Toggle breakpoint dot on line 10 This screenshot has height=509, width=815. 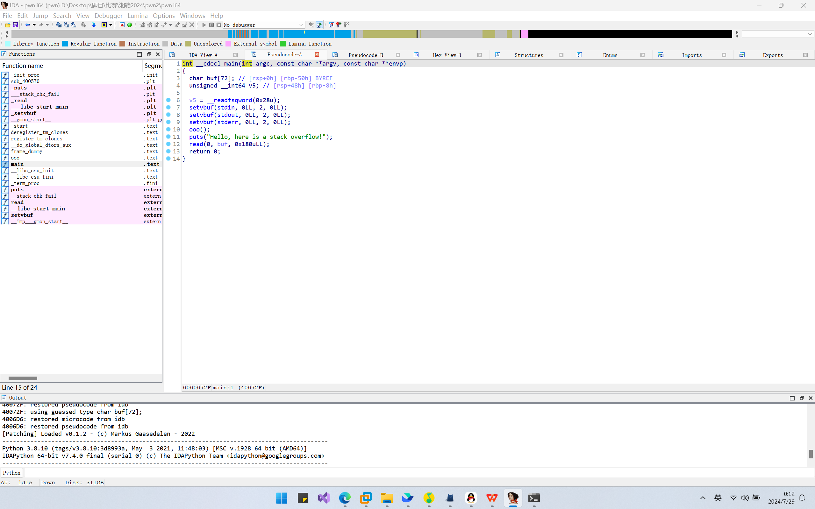click(168, 129)
